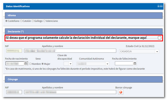Click Idioma section header

coord(84,15)
